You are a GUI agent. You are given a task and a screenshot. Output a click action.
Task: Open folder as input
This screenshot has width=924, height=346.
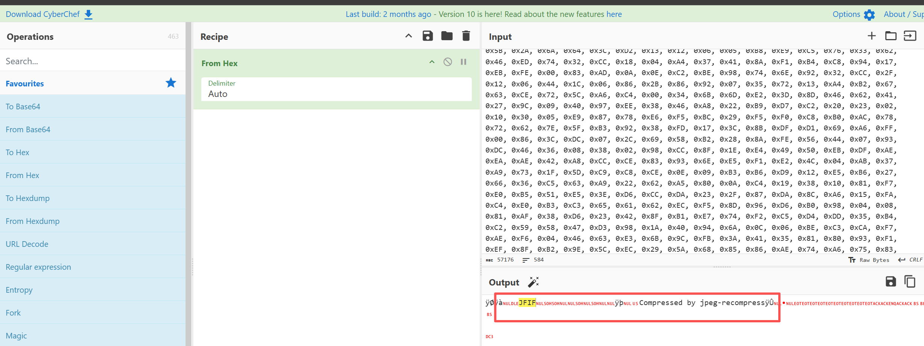pyautogui.click(x=891, y=36)
